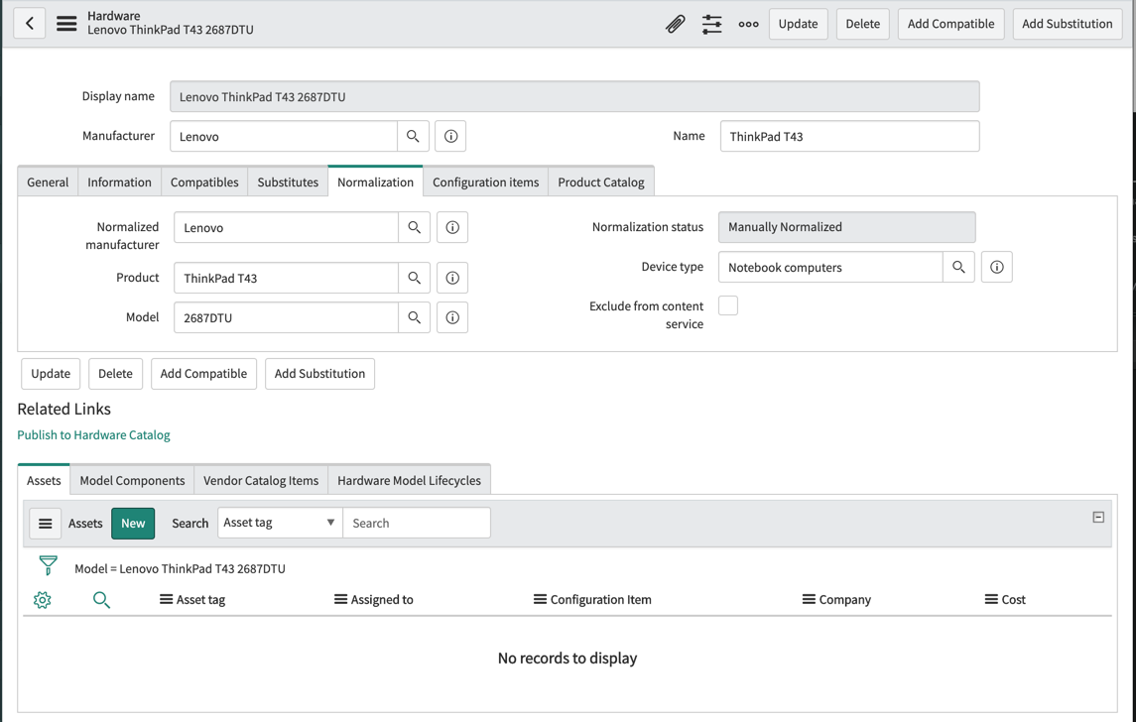The width and height of the screenshot is (1136, 722).
Task: Preview Product record info icon
Action: point(452,278)
